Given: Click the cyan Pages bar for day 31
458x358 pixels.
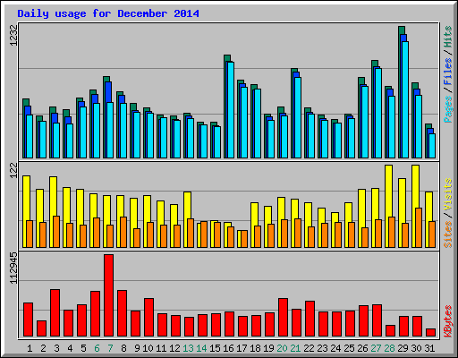Looking at the screenshot, I should click(x=432, y=146).
